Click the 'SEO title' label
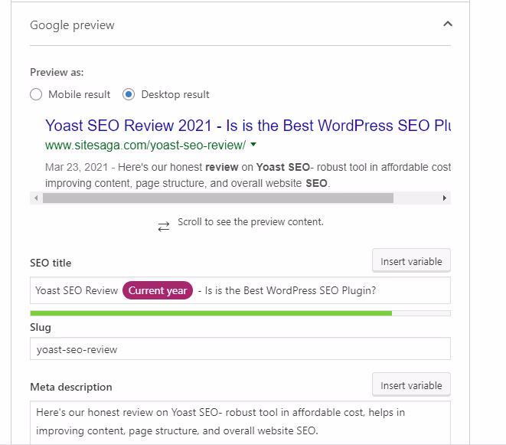Screen dimensions: 506x445 51,263
